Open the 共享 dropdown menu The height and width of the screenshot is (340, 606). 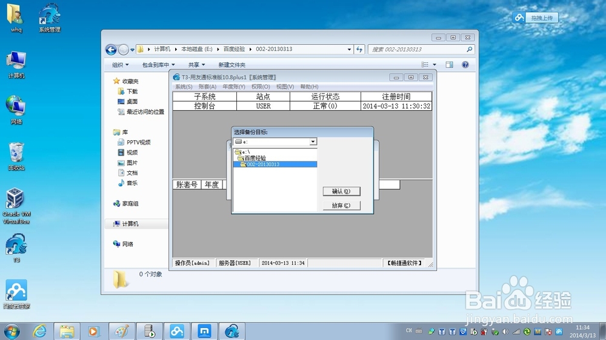[x=197, y=65]
